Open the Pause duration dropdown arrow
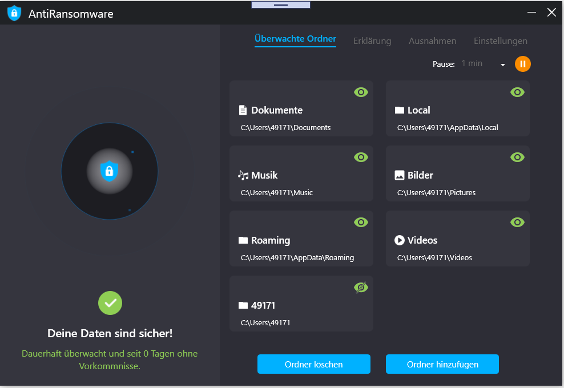The width and height of the screenshot is (564, 388). tap(502, 65)
